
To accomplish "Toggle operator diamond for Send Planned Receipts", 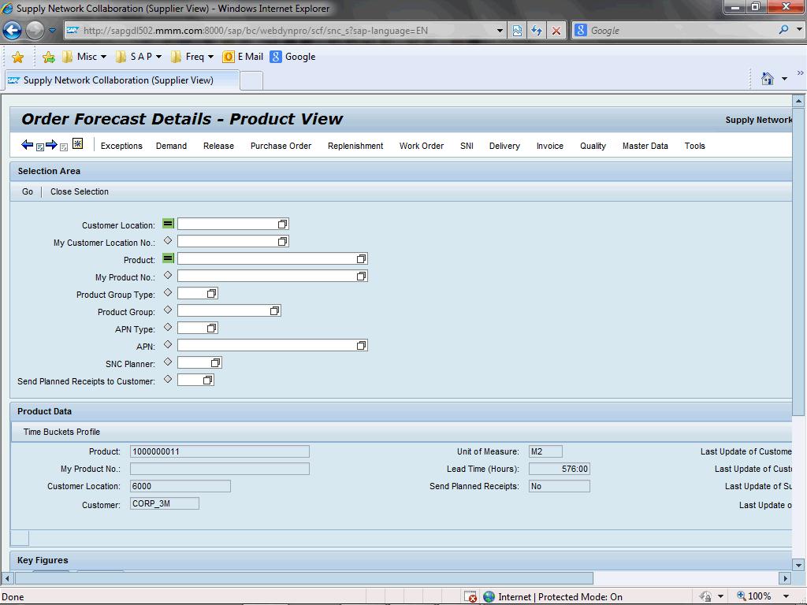I will click(x=168, y=379).
